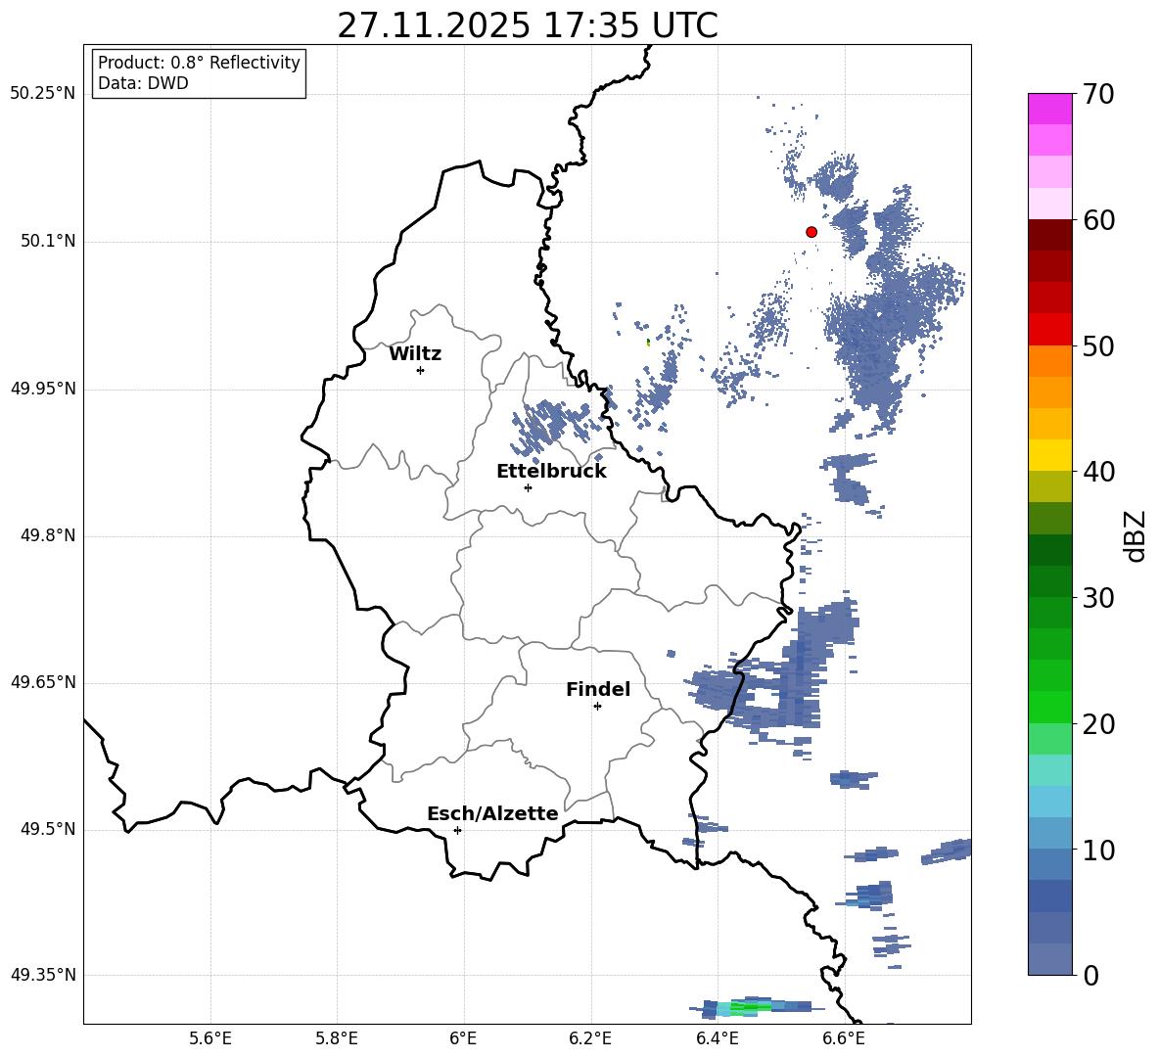Click the 49.5°N latitude tick label
Image resolution: width=1159 pixels, height=1058 pixels.
47,829
